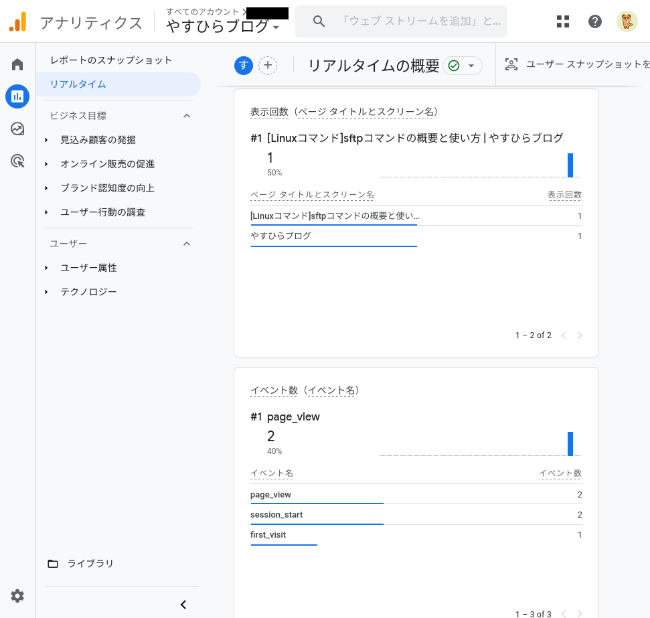
Task: Open the Google apps grid icon
Action: coord(563,21)
